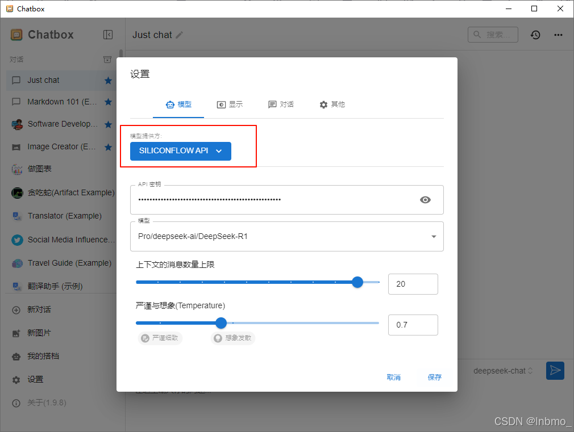Maximize the Chatbox window
This screenshot has height=432, width=574.
(x=534, y=9)
